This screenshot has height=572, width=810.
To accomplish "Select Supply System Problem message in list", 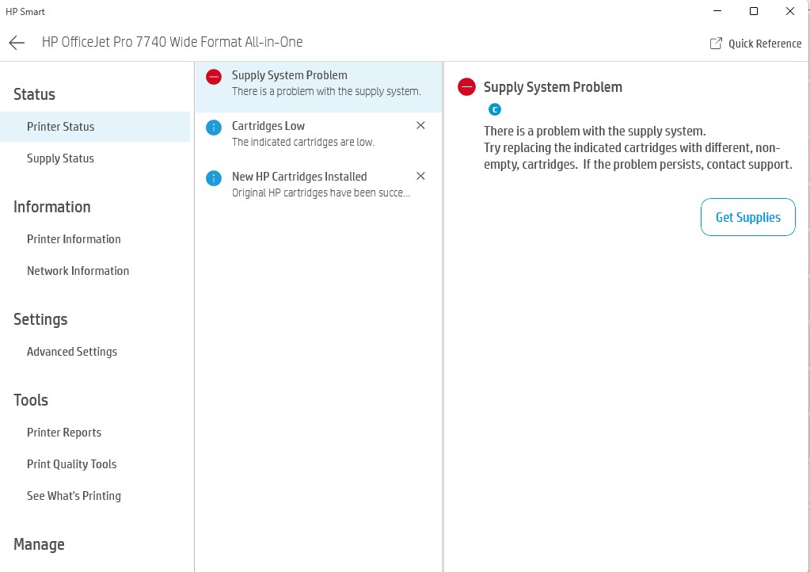I will click(x=319, y=87).
